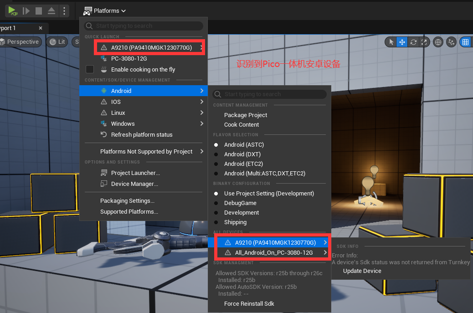Click the quick launch search field

144,26
